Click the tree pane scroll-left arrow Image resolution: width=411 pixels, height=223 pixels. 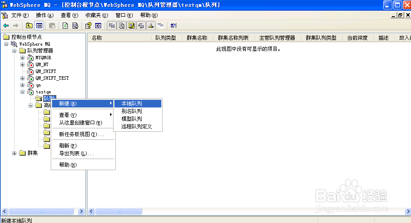pyautogui.click(x=4, y=211)
